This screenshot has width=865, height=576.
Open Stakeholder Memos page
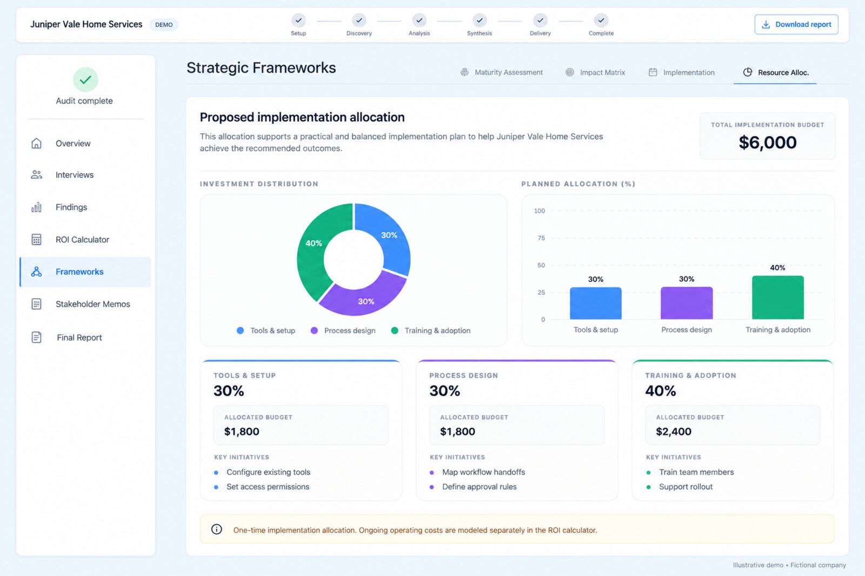[85, 304]
